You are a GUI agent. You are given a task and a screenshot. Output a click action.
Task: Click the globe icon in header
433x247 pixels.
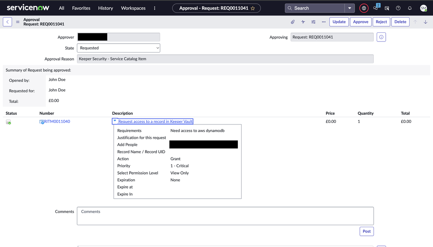click(x=364, y=8)
